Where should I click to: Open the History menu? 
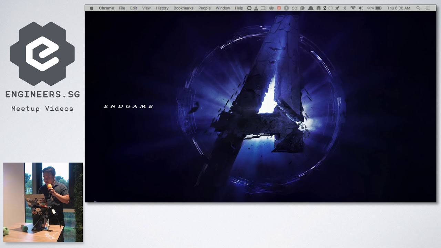[162, 8]
